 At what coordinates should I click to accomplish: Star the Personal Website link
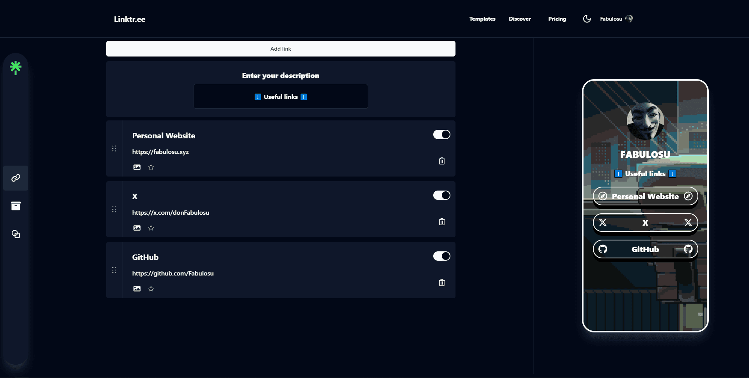point(151,167)
